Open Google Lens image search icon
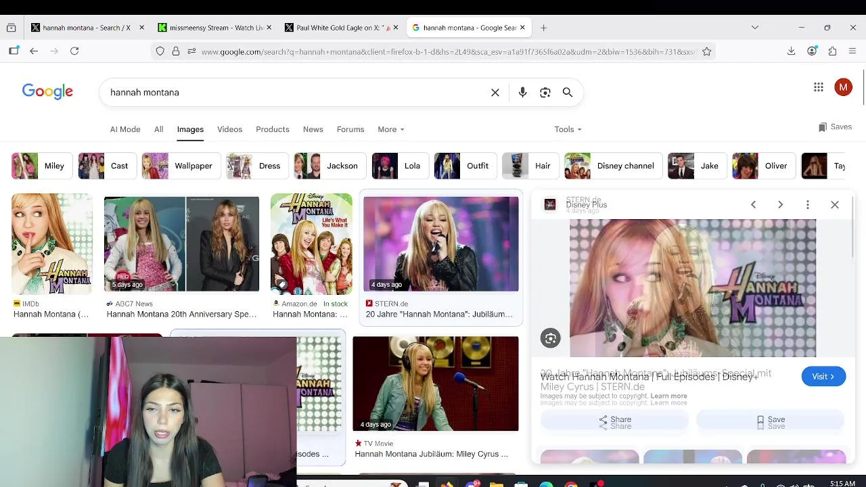This screenshot has width=866, height=487. [545, 93]
